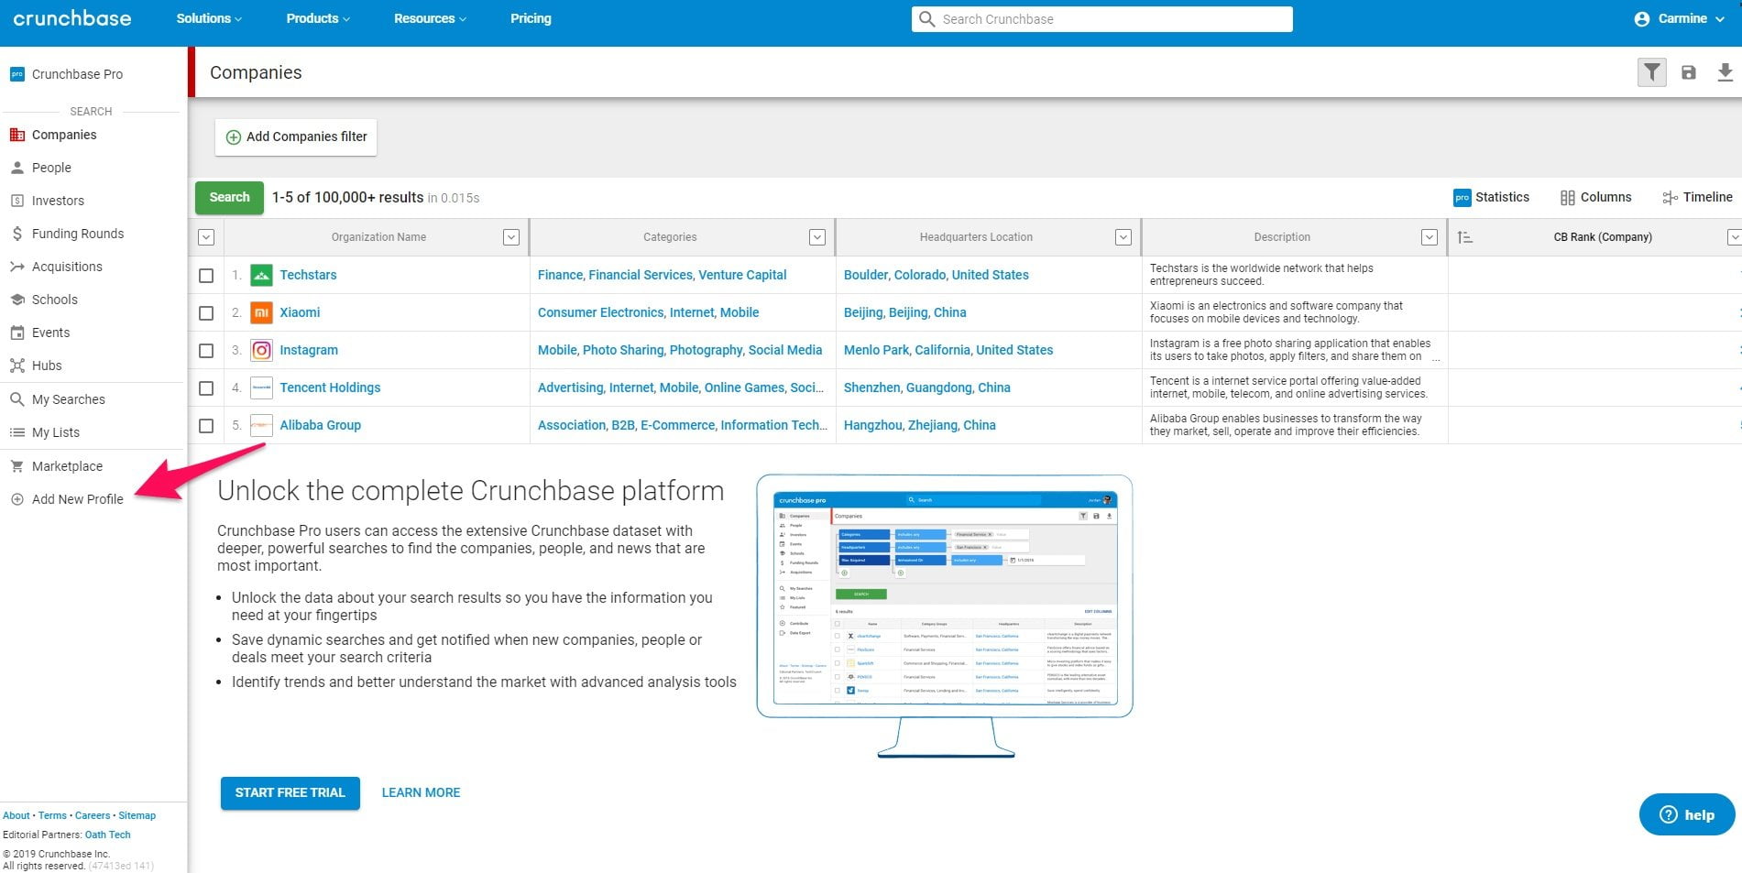Click the user avatar icon next to Carmine
Image resolution: width=1742 pixels, height=873 pixels.
pyautogui.click(x=1642, y=19)
